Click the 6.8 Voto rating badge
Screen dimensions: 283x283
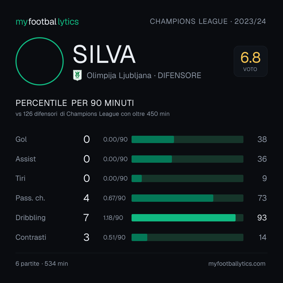click(251, 61)
